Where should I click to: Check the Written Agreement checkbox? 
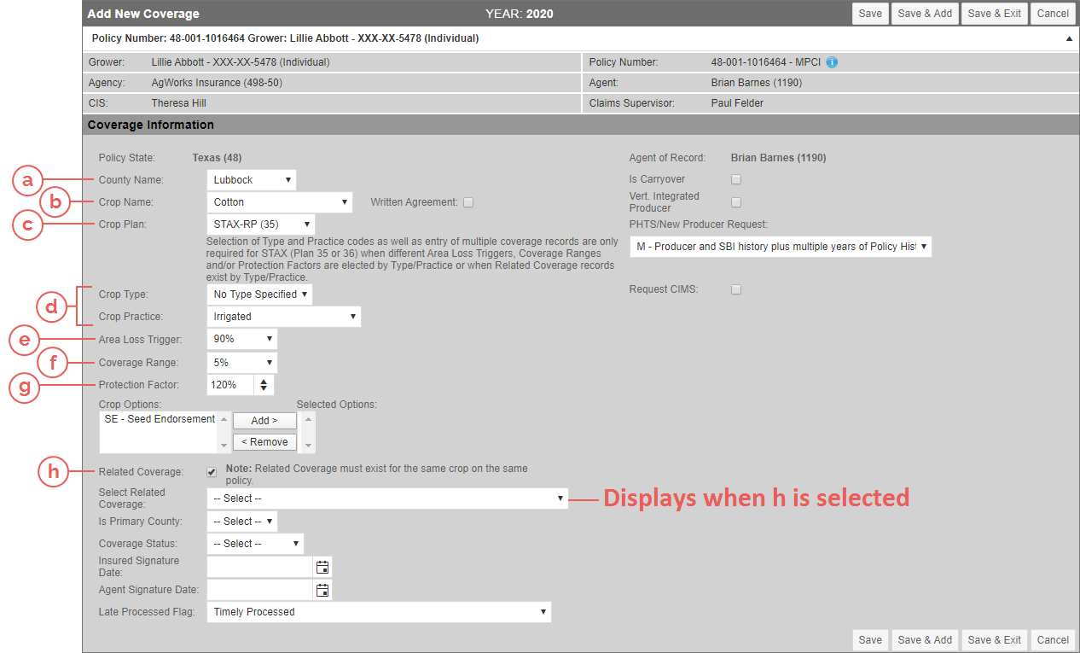(x=468, y=202)
